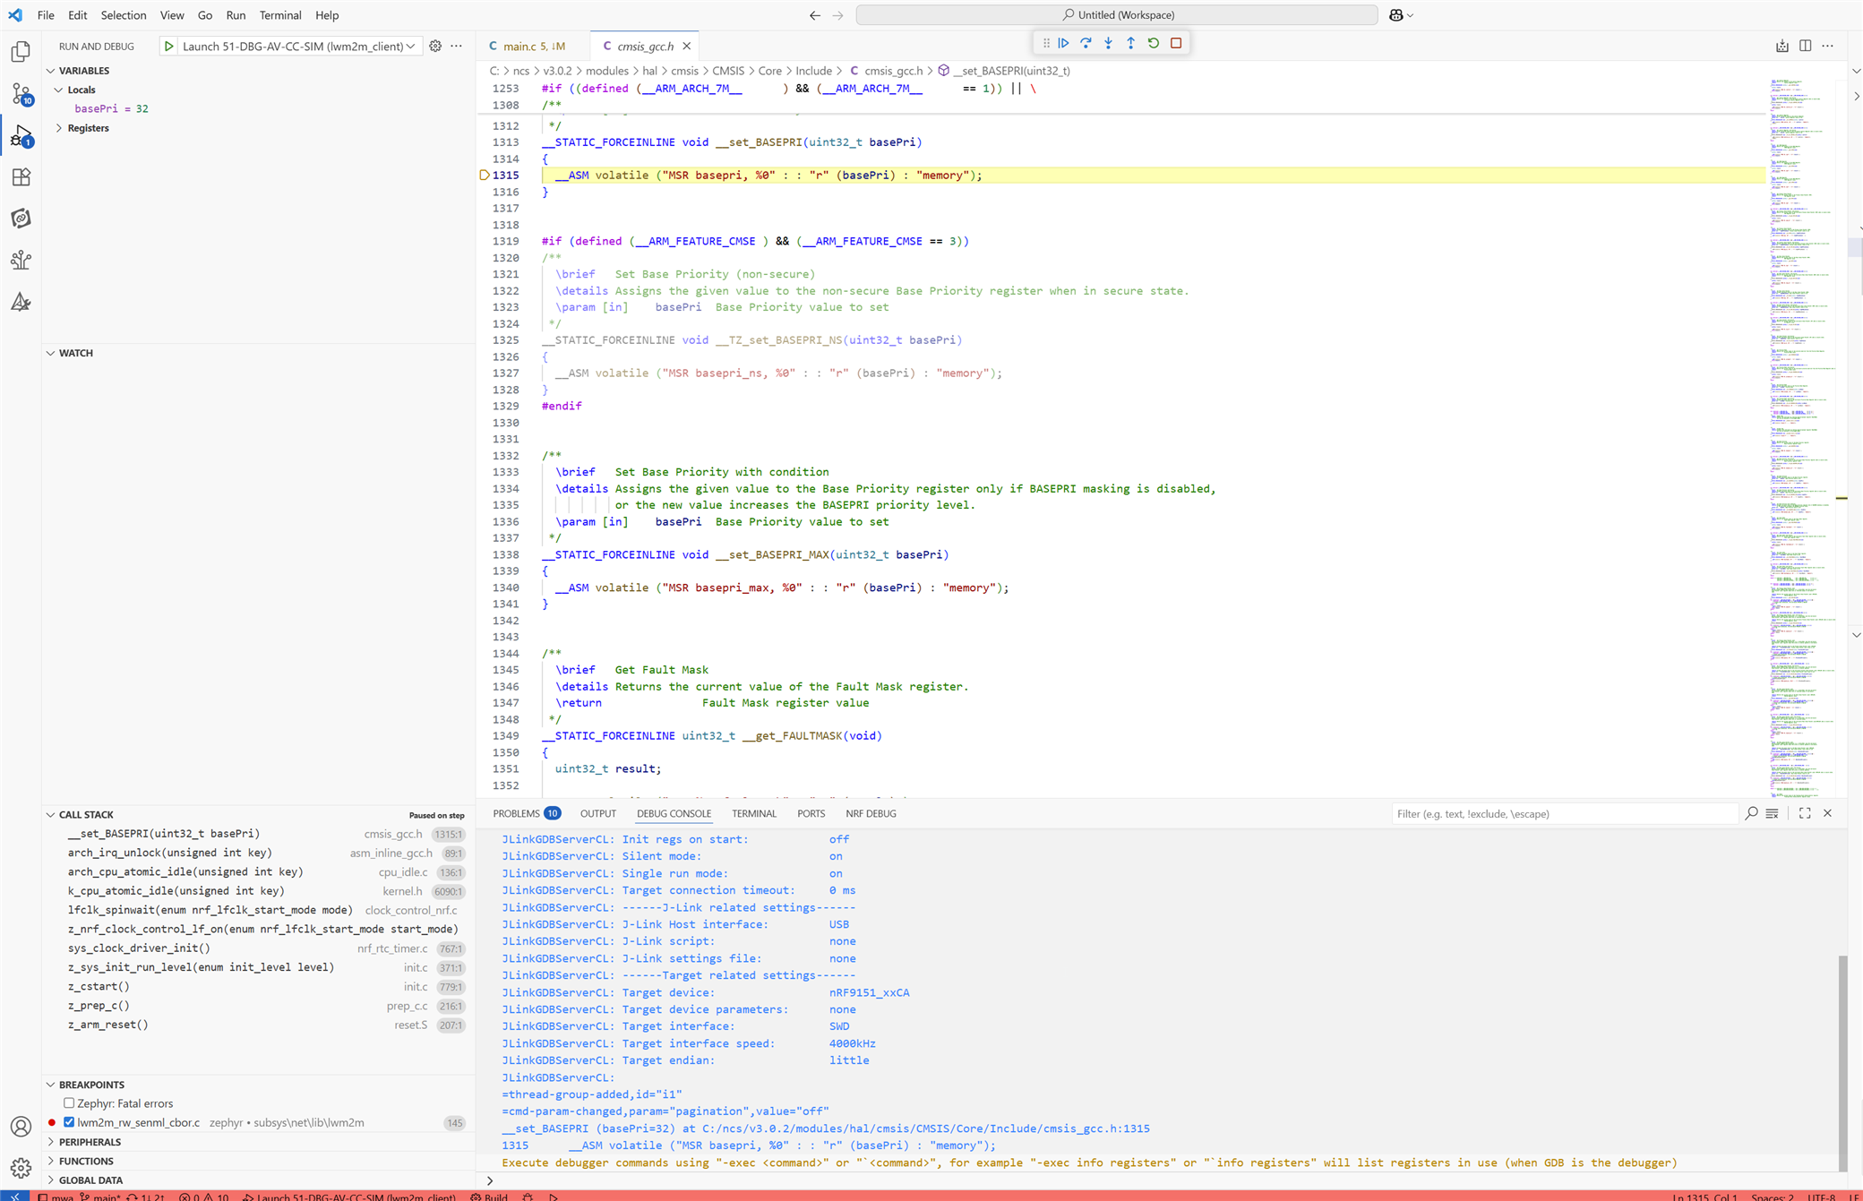Switch to the Terminal tab
Viewport: 1863px width, 1201px height.
(x=753, y=813)
